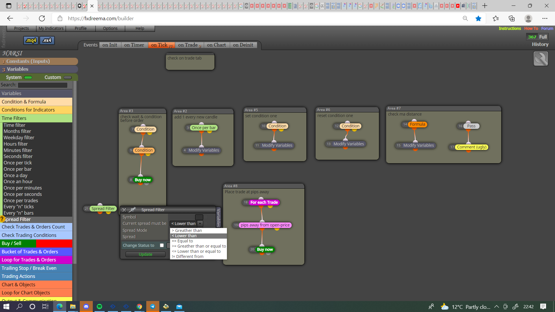This screenshot has height=312, width=555.
Task: Open the How To link
Action: pos(531,28)
